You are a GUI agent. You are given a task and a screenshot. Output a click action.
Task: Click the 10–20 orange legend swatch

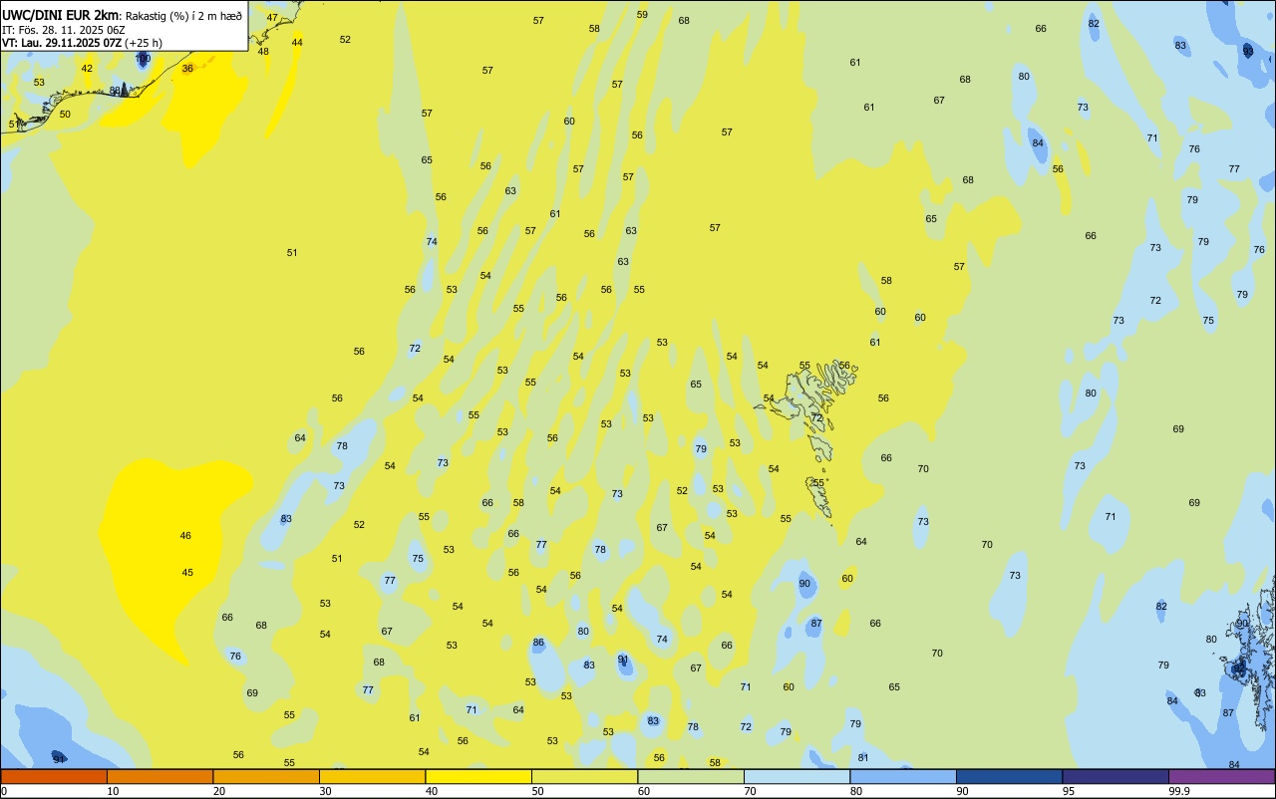[x=159, y=776]
